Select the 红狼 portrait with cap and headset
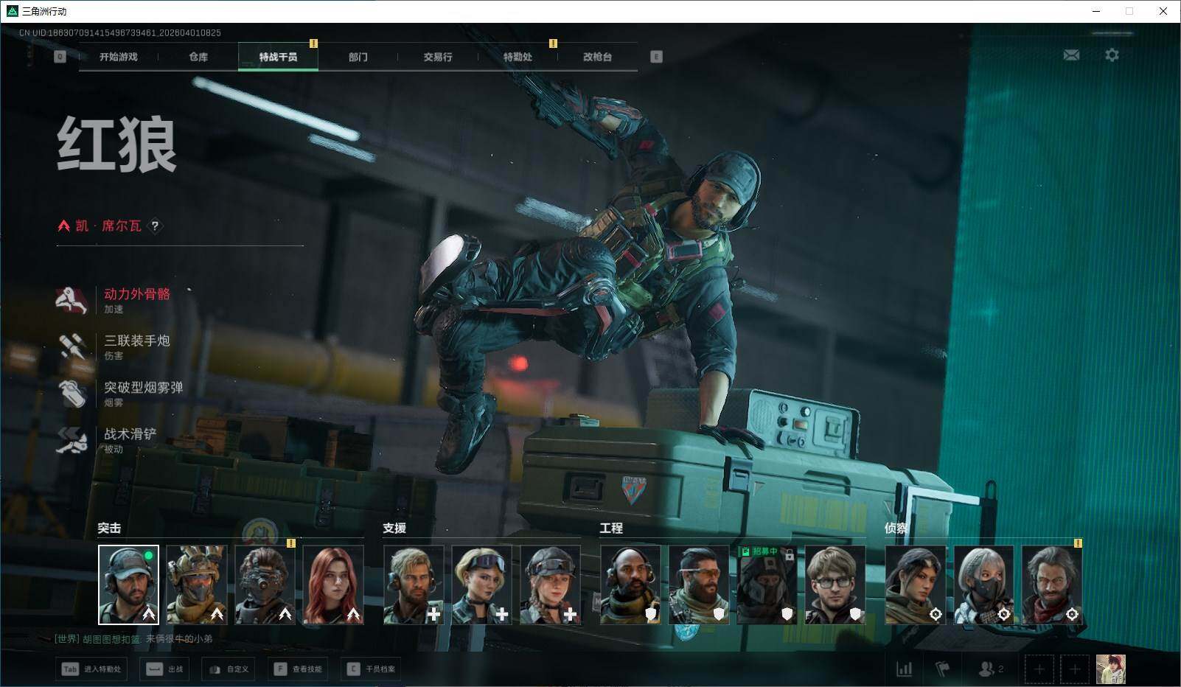Screen dimensions: 1181x687 point(128,585)
